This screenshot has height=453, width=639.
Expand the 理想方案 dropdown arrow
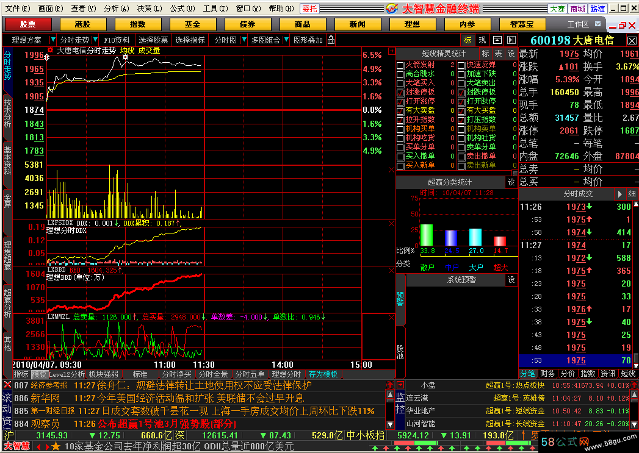click(x=52, y=40)
